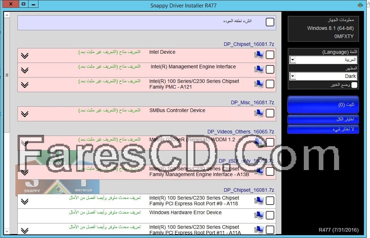Viewport: 370px width, 238px height.
Task: Click the monitor icon for Intel Device
Action: coord(259,55)
